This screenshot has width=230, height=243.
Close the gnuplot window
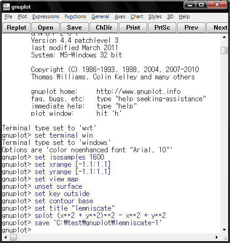pos(217,5)
